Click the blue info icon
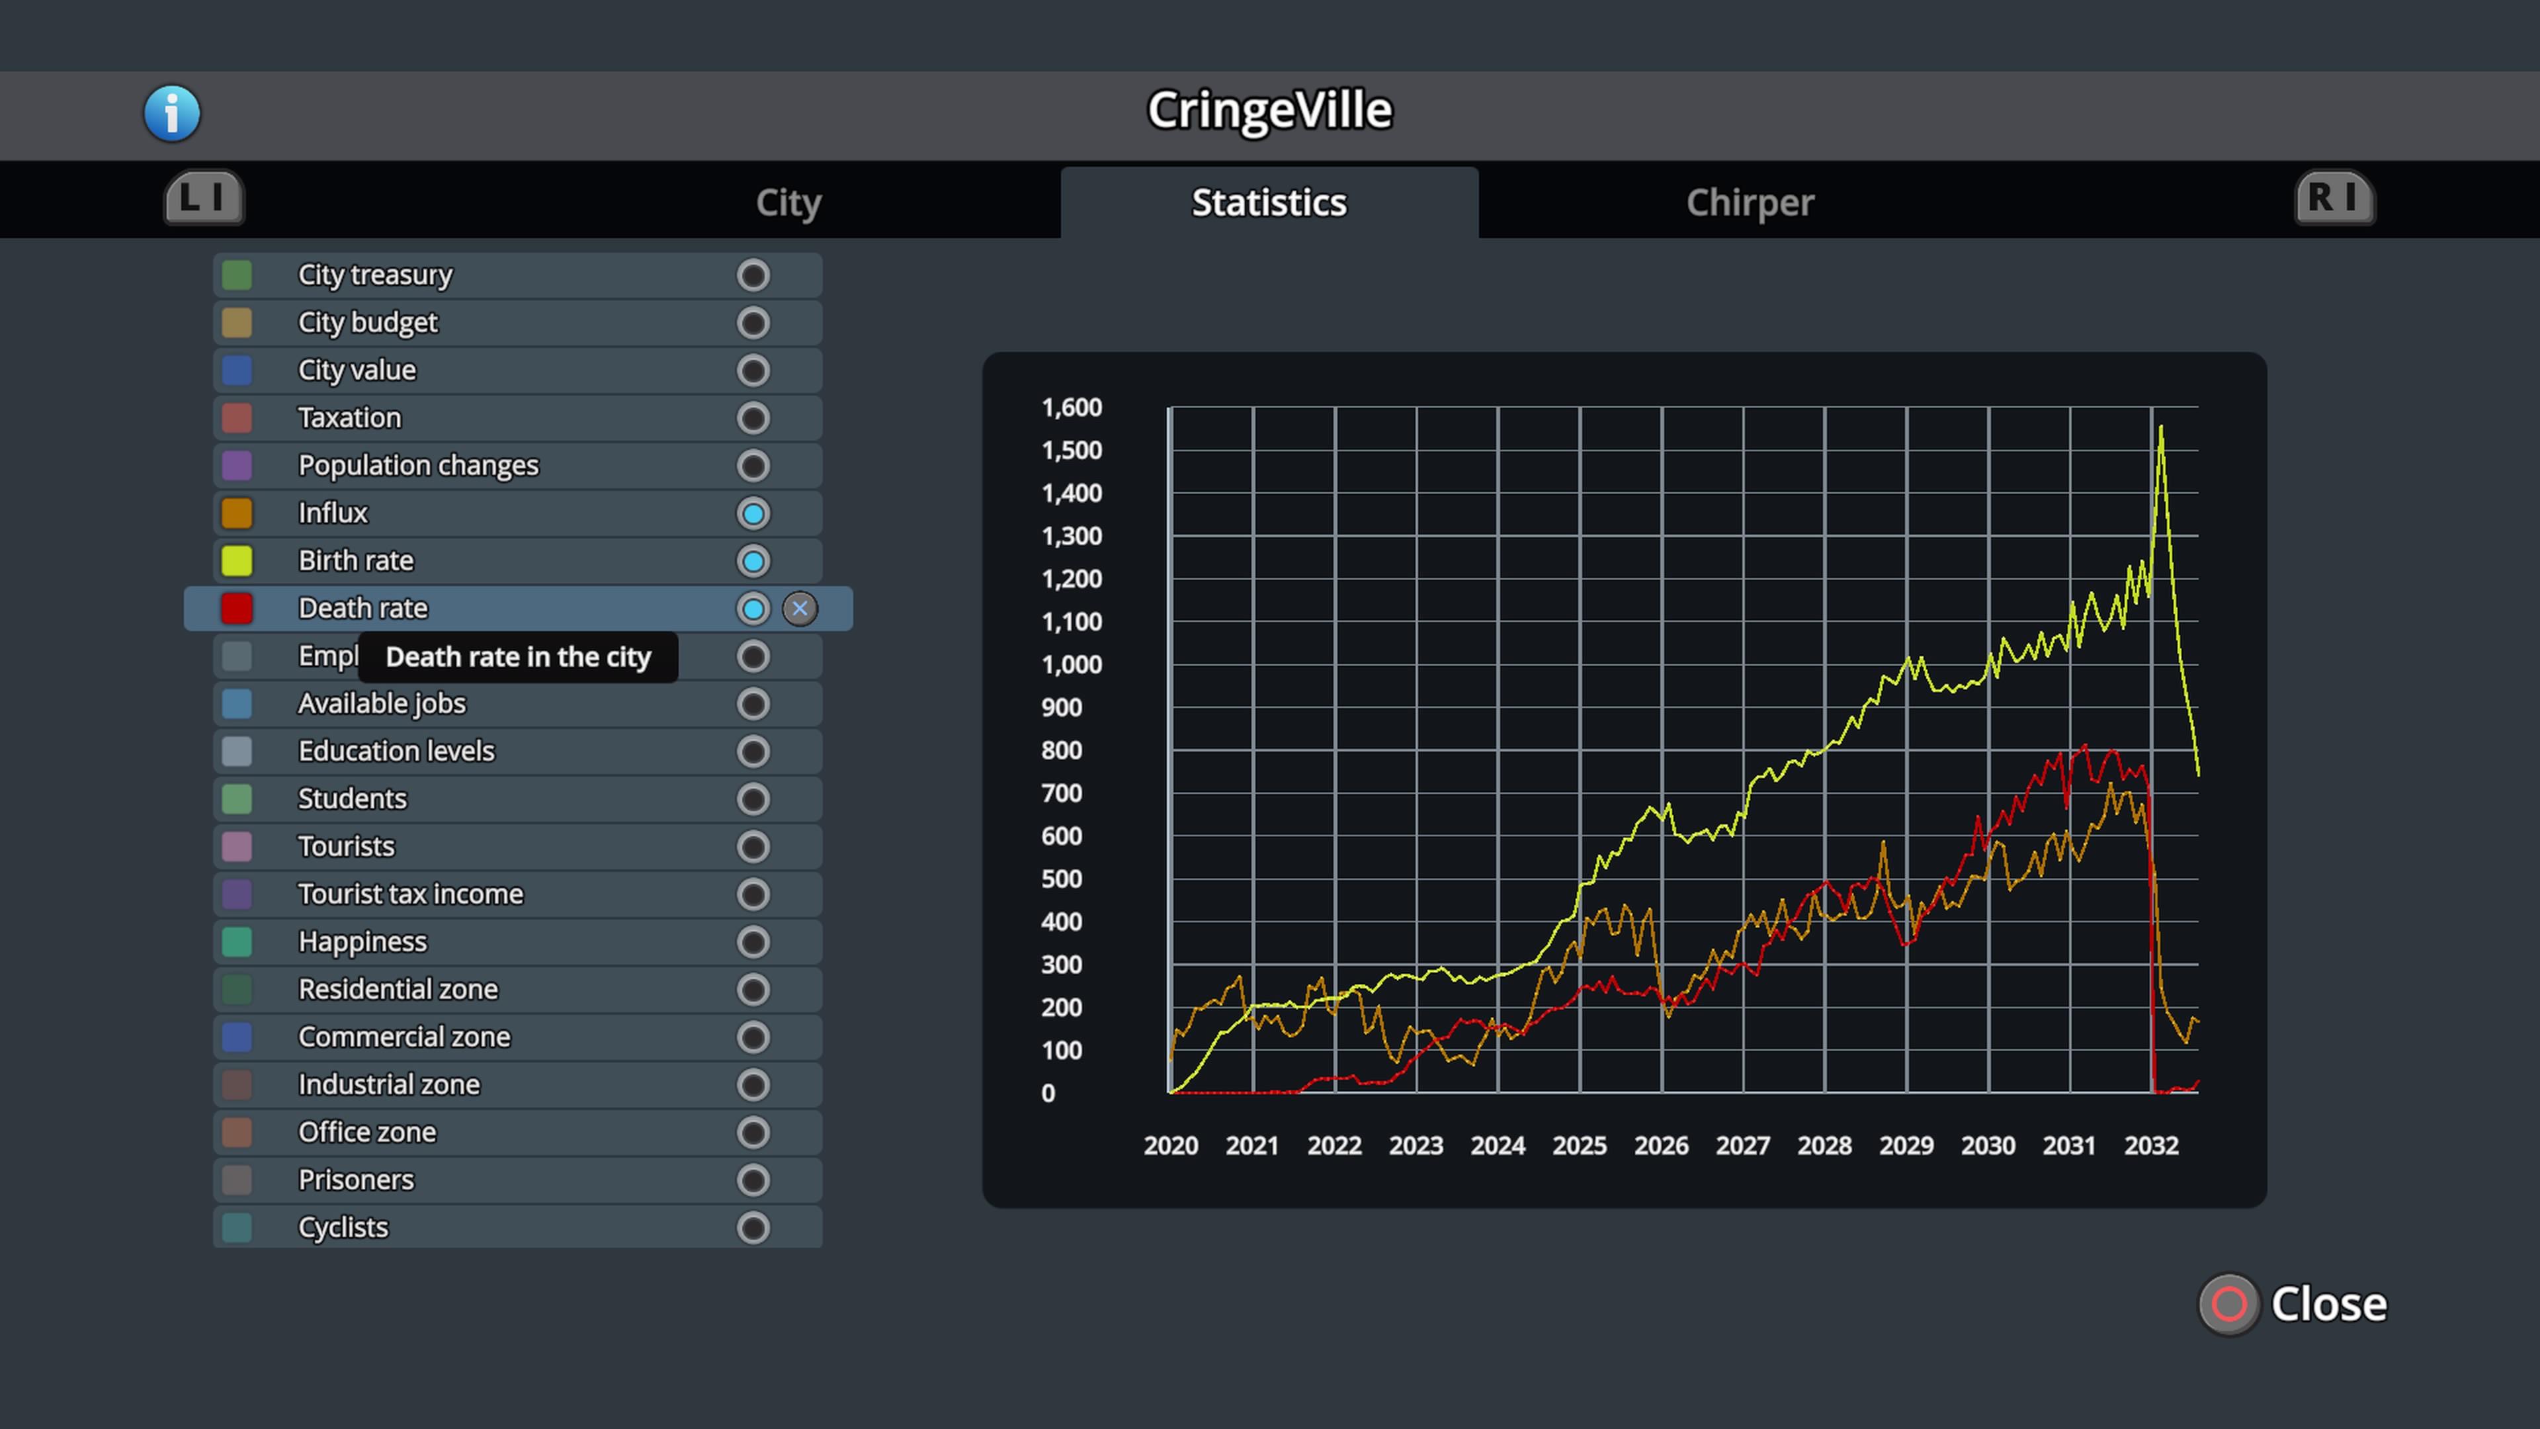This screenshot has height=1429, width=2540. [171, 113]
